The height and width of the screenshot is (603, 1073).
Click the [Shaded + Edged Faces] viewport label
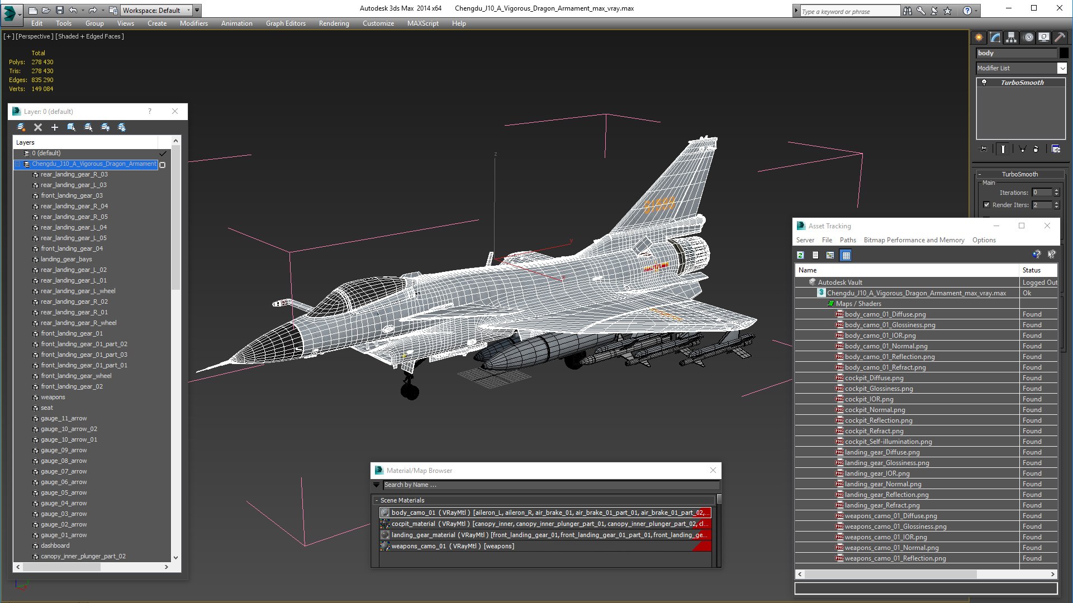(89, 36)
